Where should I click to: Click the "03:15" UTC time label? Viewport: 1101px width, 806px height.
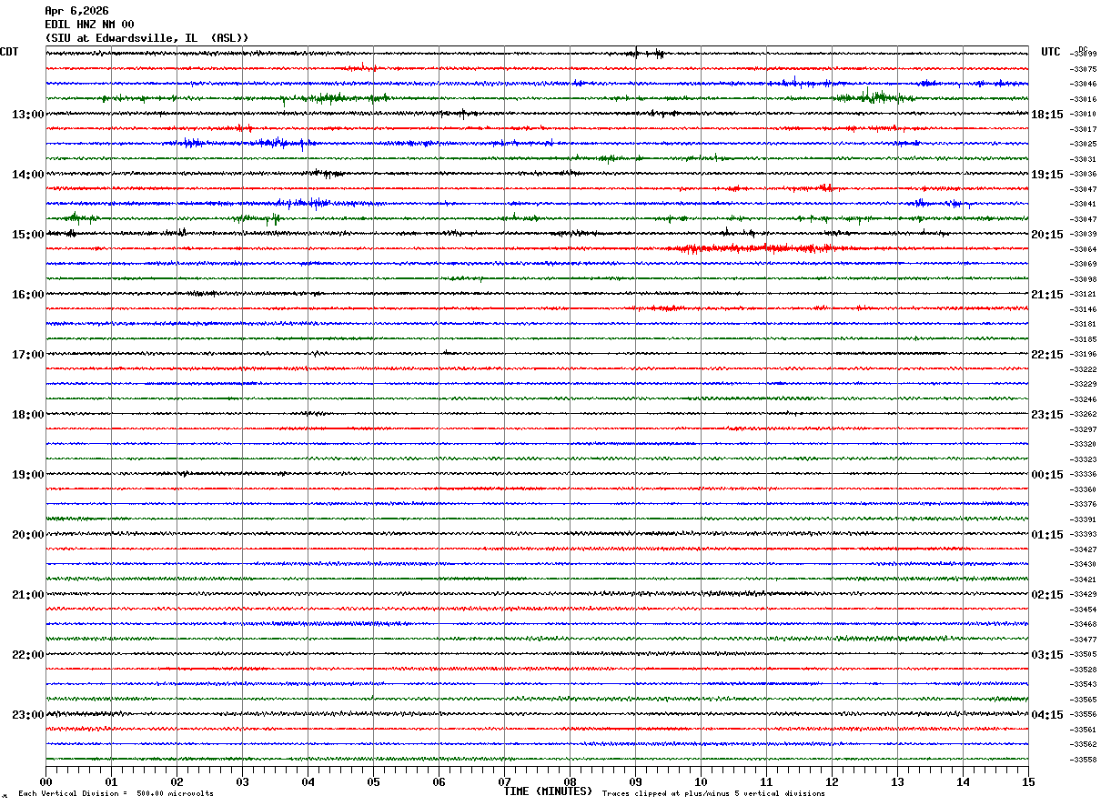pos(1047,655)
